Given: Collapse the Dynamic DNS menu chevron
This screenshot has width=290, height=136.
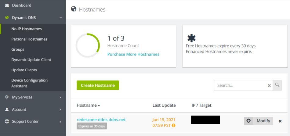Looking at the screenshot, I should tap(60, 18).
